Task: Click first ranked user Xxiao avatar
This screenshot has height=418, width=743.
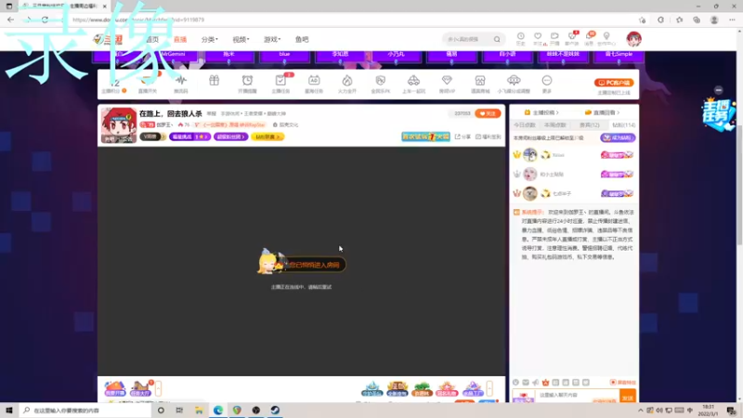Action: [x=529, y=154]
